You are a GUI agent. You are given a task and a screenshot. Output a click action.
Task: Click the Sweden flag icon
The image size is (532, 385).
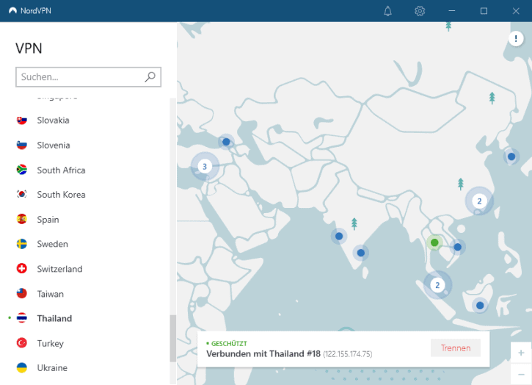tap(22, 244)
